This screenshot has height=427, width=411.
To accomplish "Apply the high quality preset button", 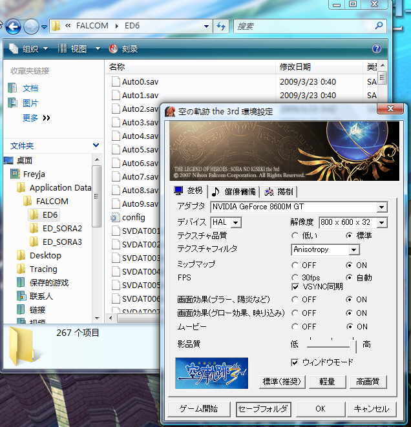I will 368,382.
